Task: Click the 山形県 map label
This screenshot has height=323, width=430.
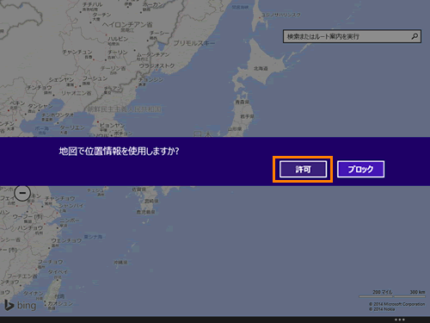Action: pos(235,129)
